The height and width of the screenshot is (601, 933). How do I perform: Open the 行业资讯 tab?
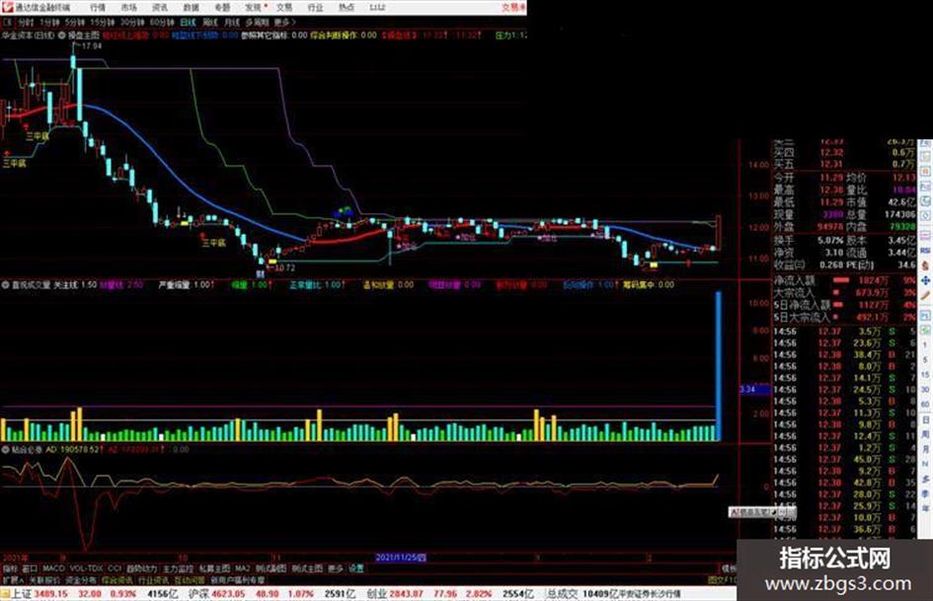[x=153, y=580]
